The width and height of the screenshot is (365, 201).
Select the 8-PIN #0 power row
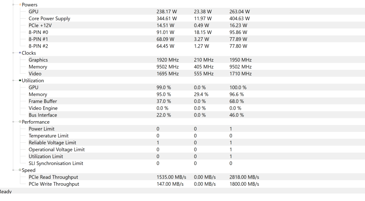[x=39, y=32]
